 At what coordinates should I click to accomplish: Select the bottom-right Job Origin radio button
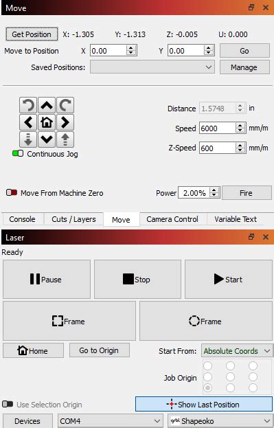tap(253, 387)
